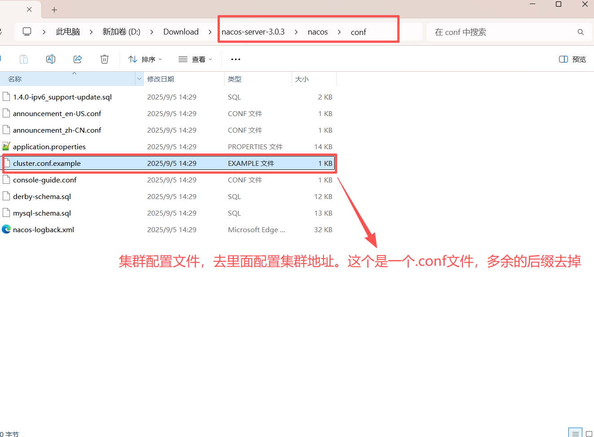This screenshot has width=594, height=437.
Task: Click the EXAMPLE 文件 type cell
Action: tap(251, 163)
